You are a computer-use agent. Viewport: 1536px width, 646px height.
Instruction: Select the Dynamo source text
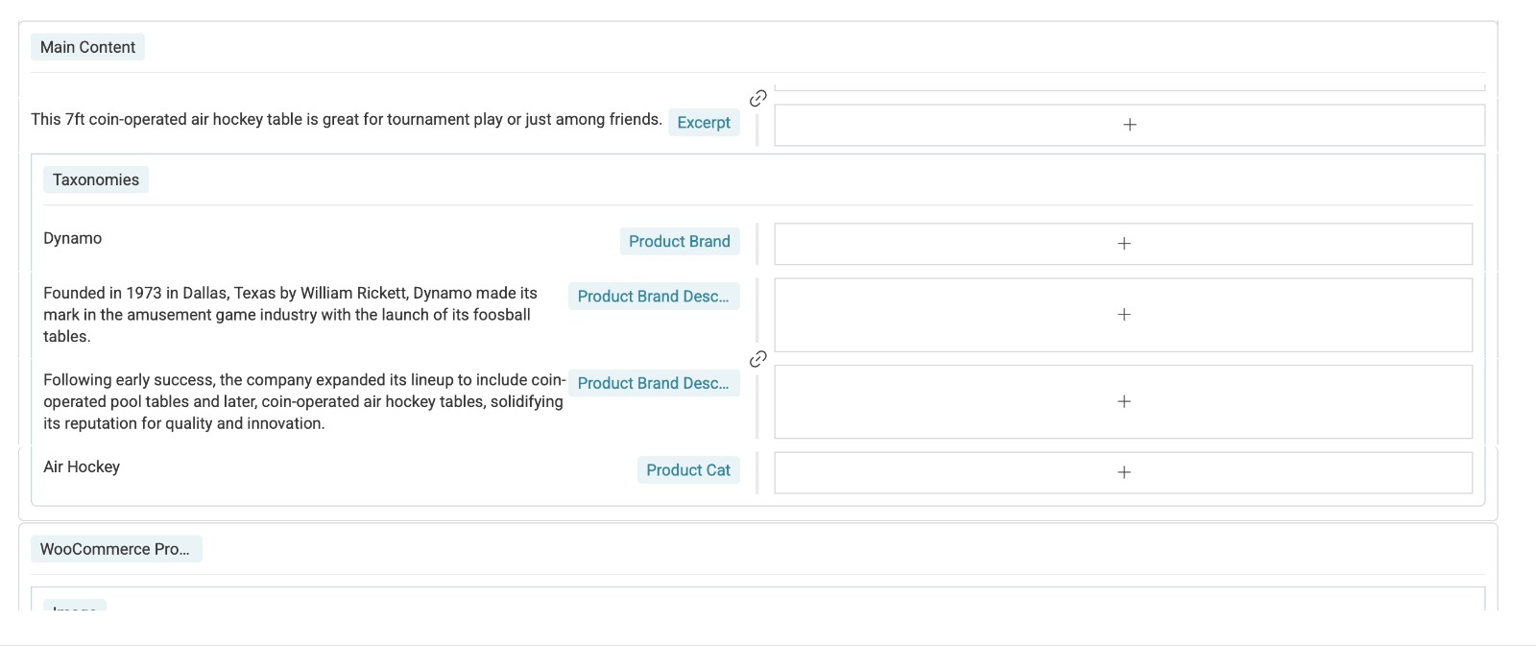click(73, 238)
